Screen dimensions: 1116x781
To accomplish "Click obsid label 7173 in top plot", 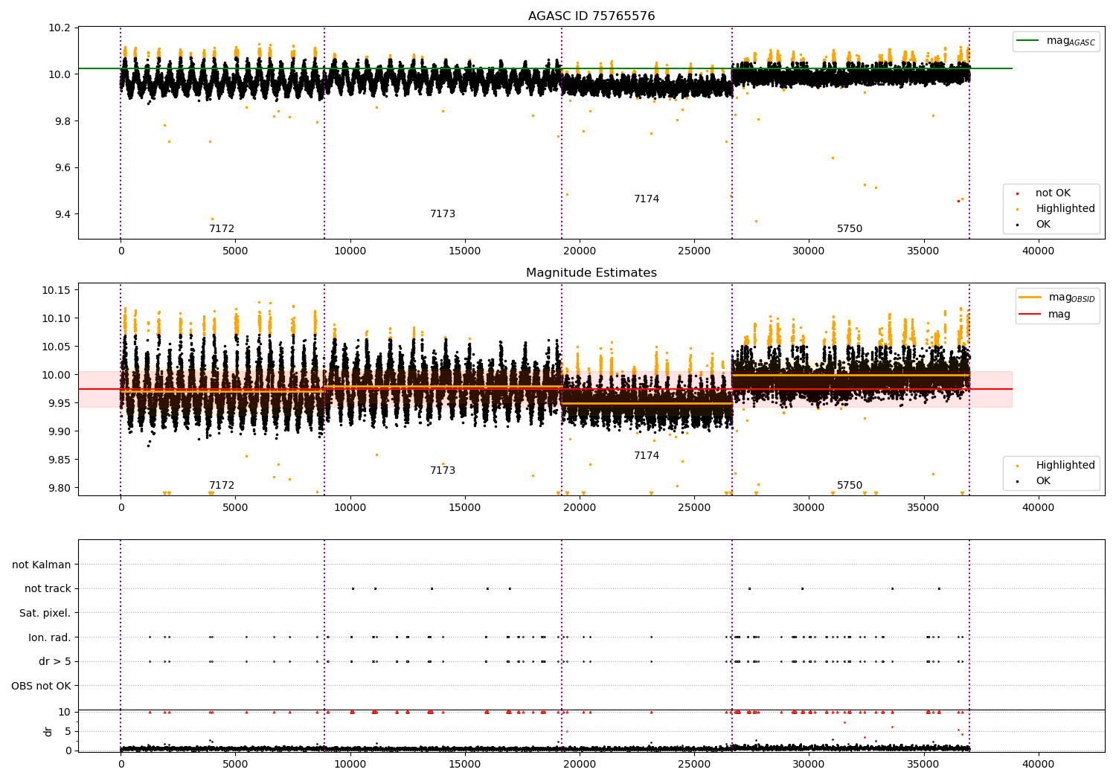I will click(443, 214).
